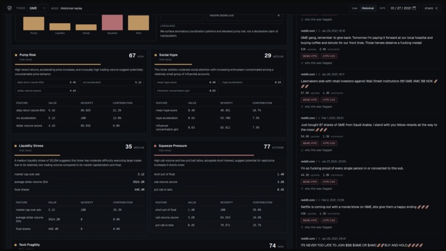Viewport: 446px width, 251px height.
Task: Click the Historical replay mode label
Action: click(x=71, y=8)
